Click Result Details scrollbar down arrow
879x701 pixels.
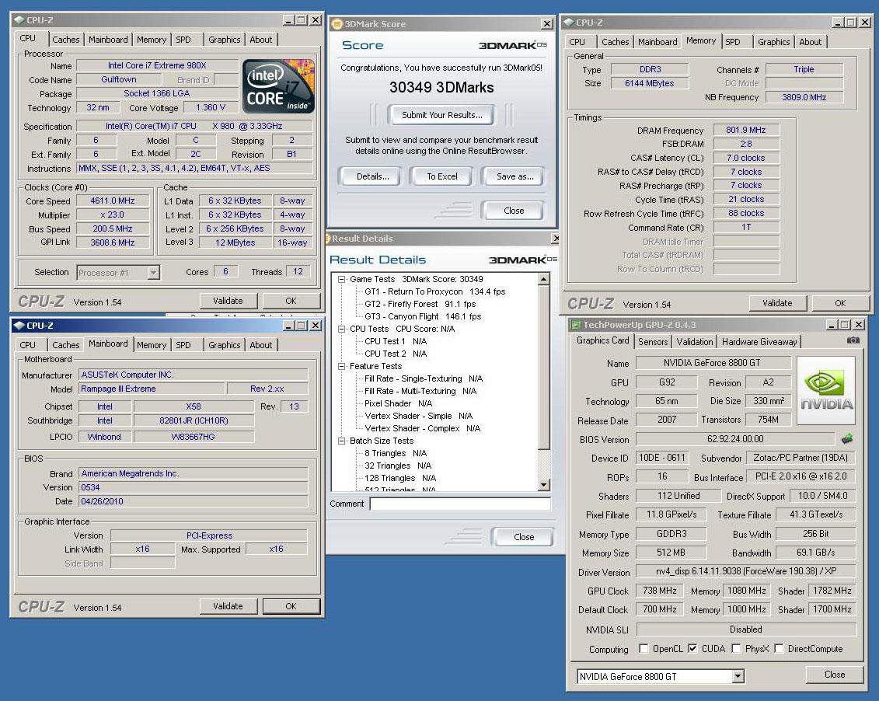543,485
